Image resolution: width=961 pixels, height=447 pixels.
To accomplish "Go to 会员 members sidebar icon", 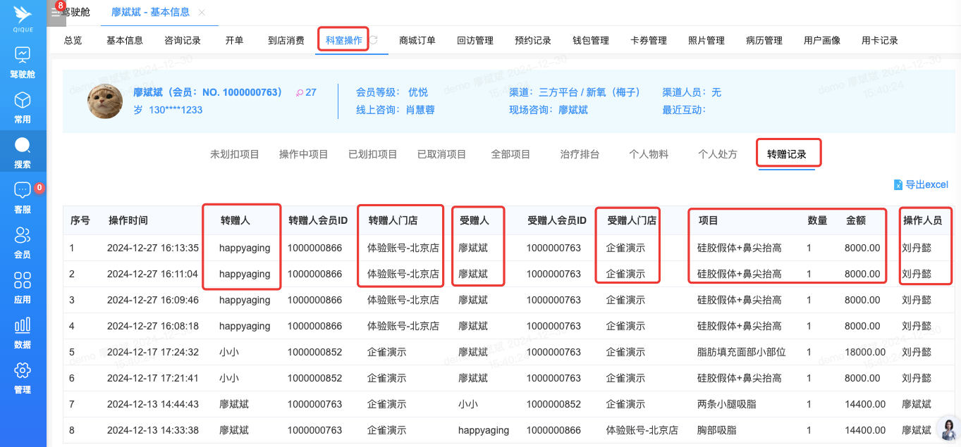I will pos(23,235).
